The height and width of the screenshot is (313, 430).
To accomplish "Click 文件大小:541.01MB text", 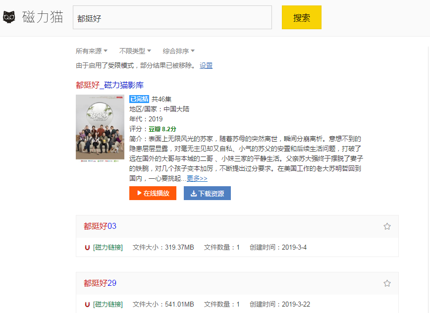I will pyautogui.click(x=163, y=305).
